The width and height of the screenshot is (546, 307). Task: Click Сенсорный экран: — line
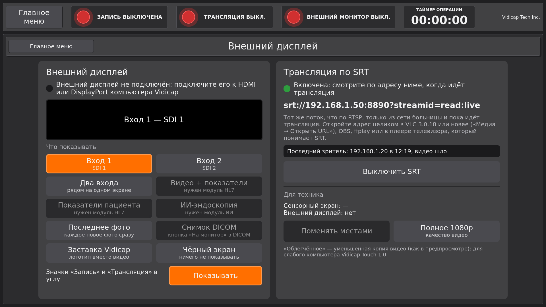coord(316,206)
